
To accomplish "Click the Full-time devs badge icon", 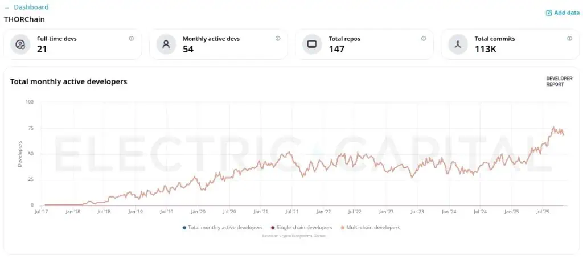I will (x=20, y=44).
